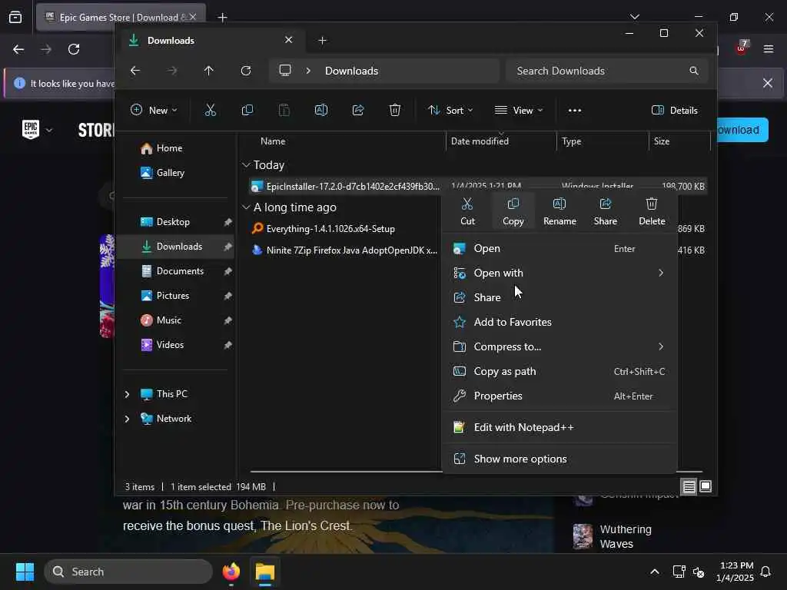Expand This PC in navigation pane
Viewport: 787px width, 590px height.
click(127, 394)
